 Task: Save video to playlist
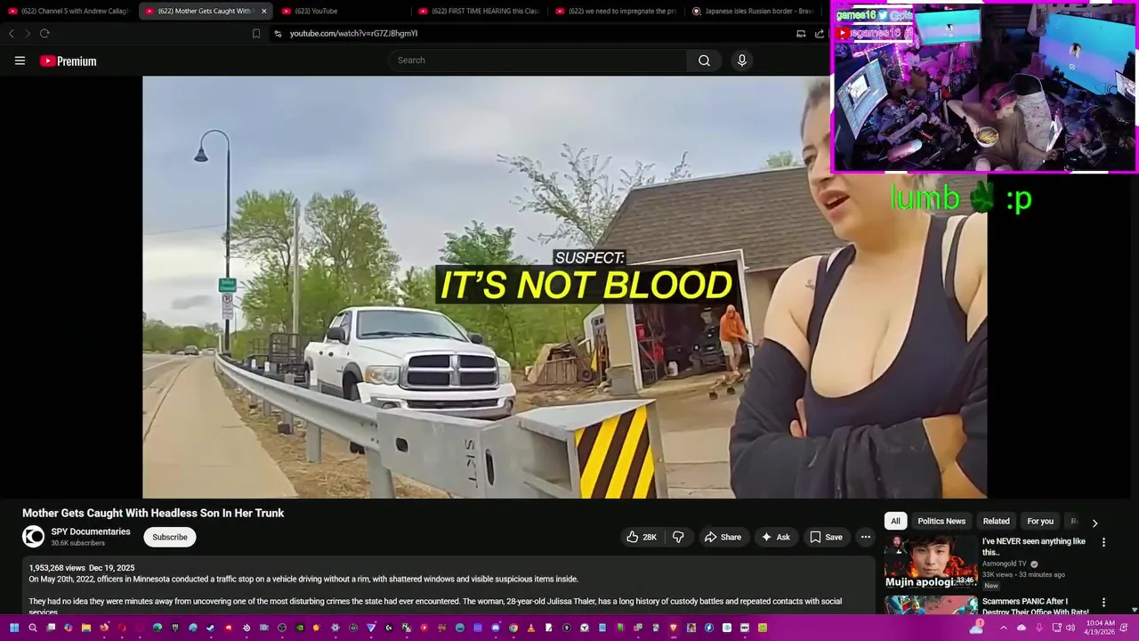(826, 537)
